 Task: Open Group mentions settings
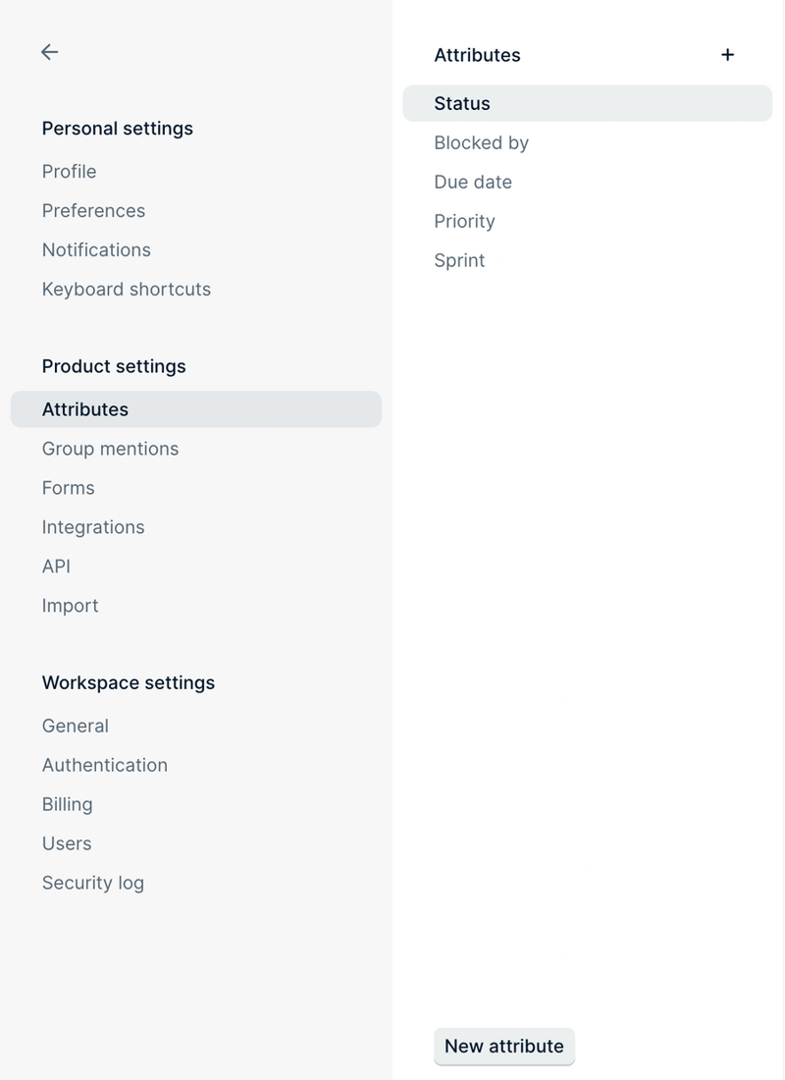tap(110, 448)
